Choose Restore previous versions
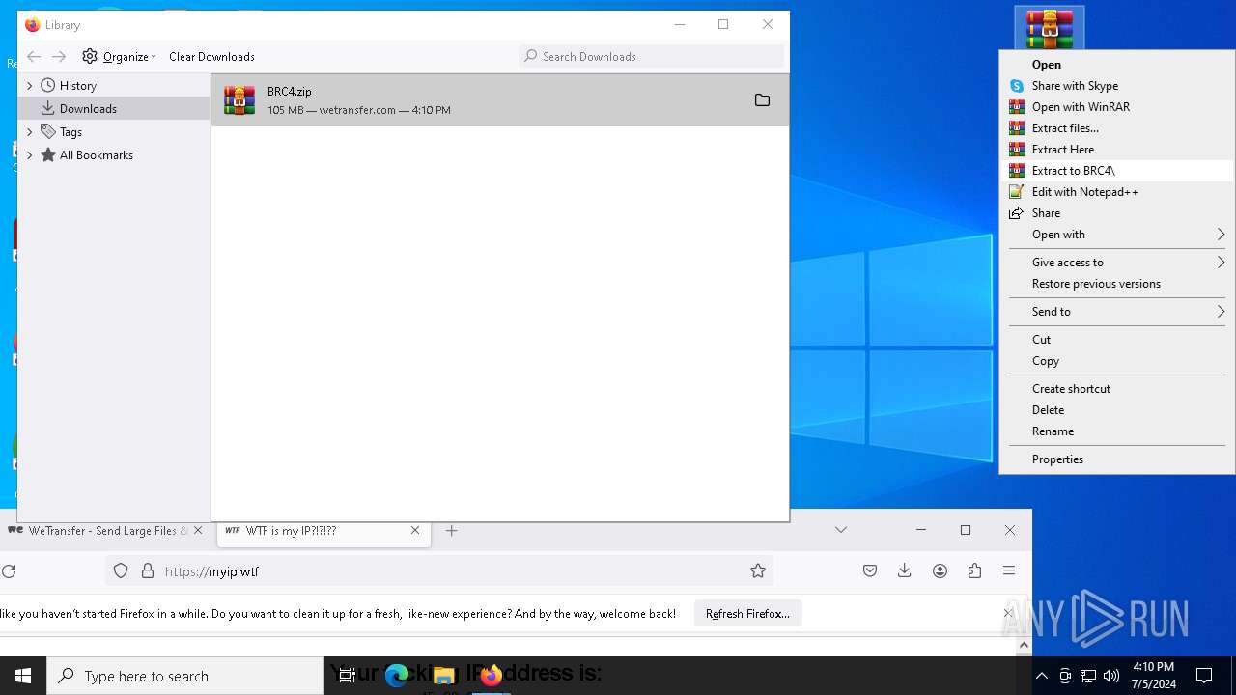 1116,284
